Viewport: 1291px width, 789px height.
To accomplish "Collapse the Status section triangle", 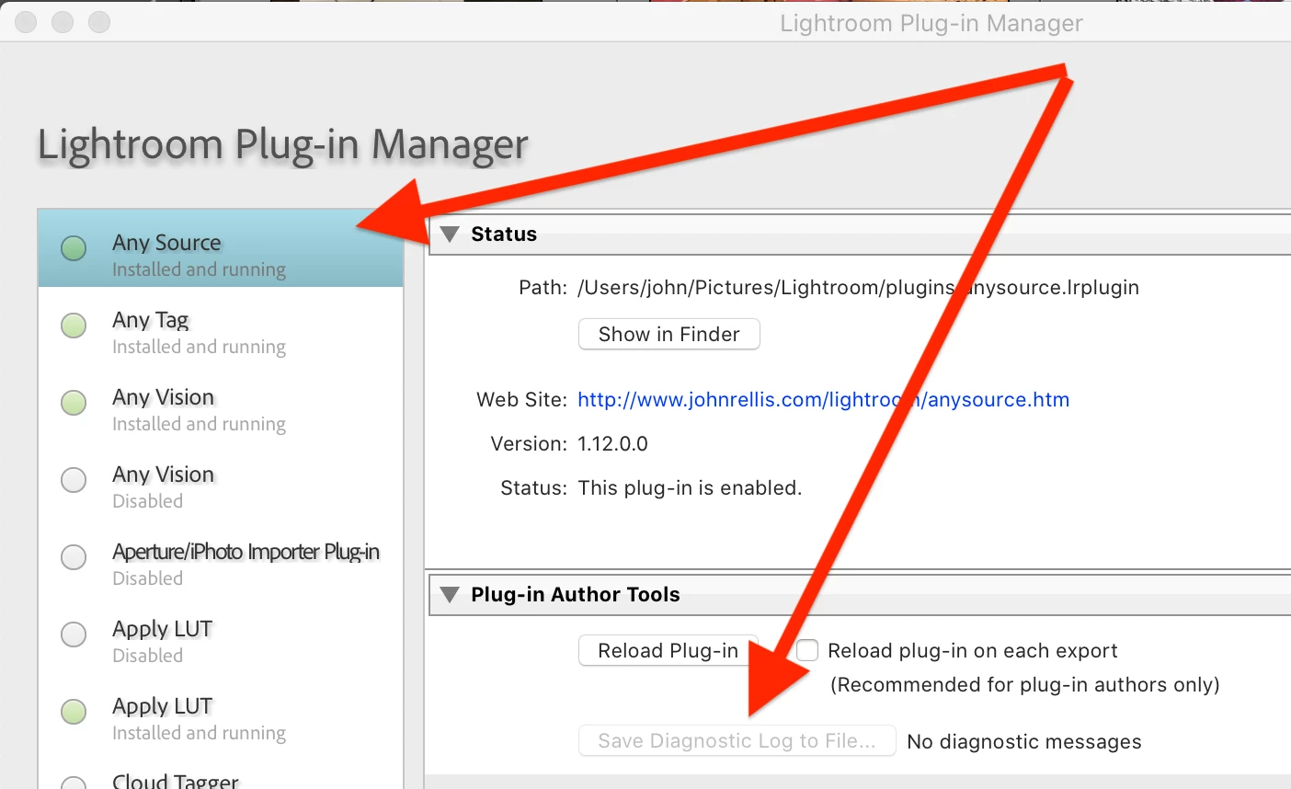I will coord(450,234).
